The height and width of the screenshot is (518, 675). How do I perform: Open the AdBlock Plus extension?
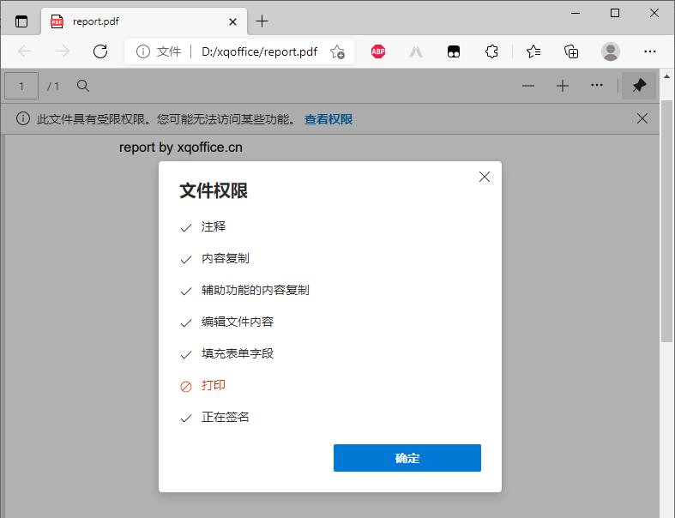378,51
